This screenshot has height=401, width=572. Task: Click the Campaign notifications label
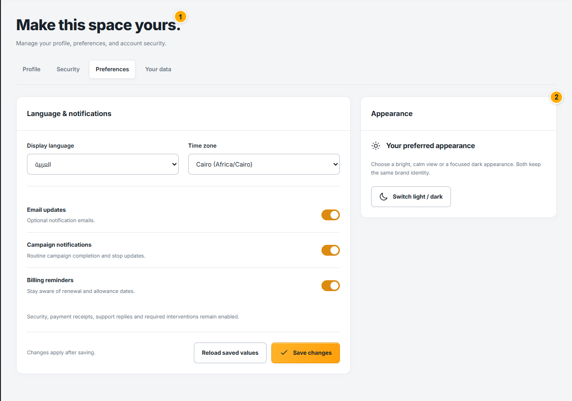click(x=59, y=245)
